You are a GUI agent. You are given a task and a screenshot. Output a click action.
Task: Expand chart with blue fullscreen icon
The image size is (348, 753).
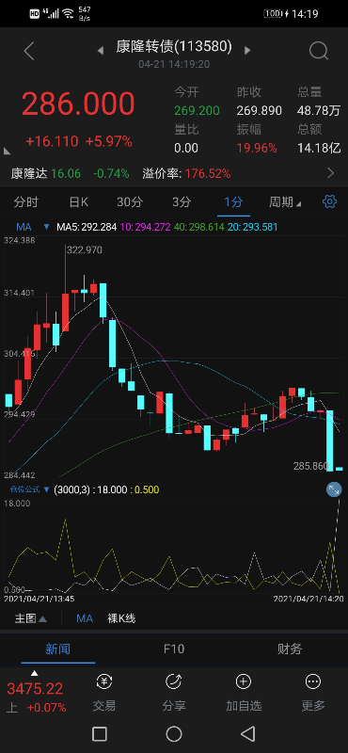pos(334,489)
